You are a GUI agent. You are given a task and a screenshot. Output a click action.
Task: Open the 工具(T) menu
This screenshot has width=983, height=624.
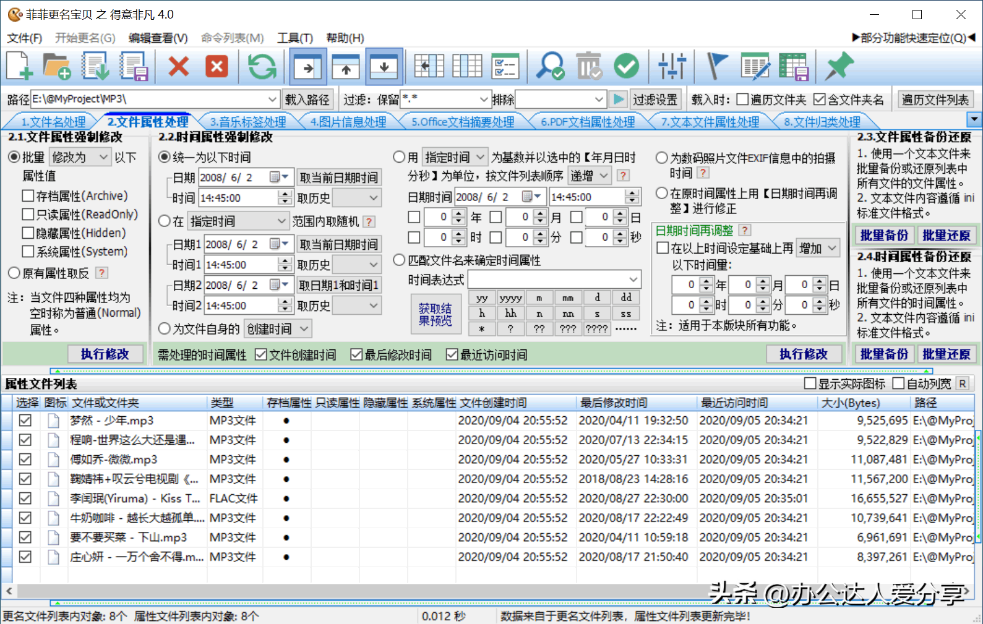[295, 38]
